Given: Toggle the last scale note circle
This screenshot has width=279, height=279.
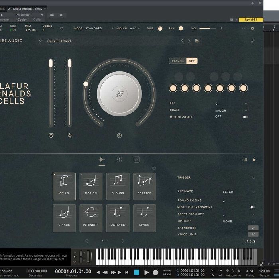Looking at the screenshot, I should pyautogui.click(x=243, y=88).
